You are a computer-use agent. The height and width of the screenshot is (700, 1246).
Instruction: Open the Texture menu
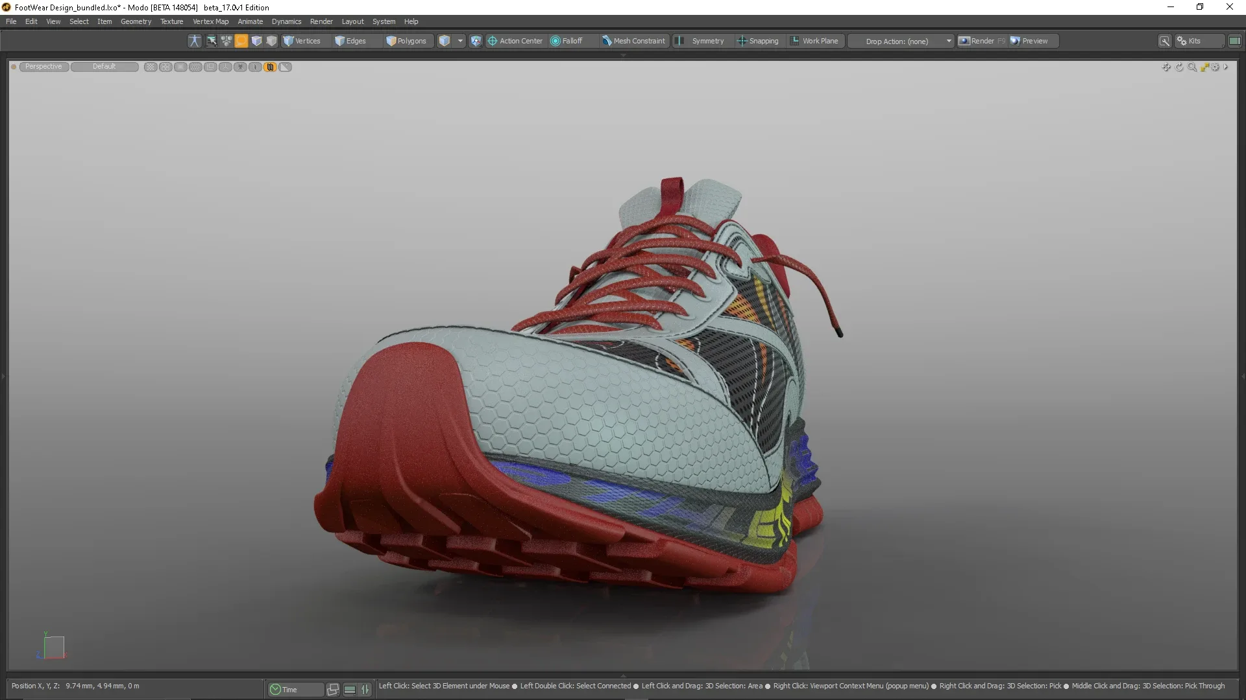(x=172, y=21)
